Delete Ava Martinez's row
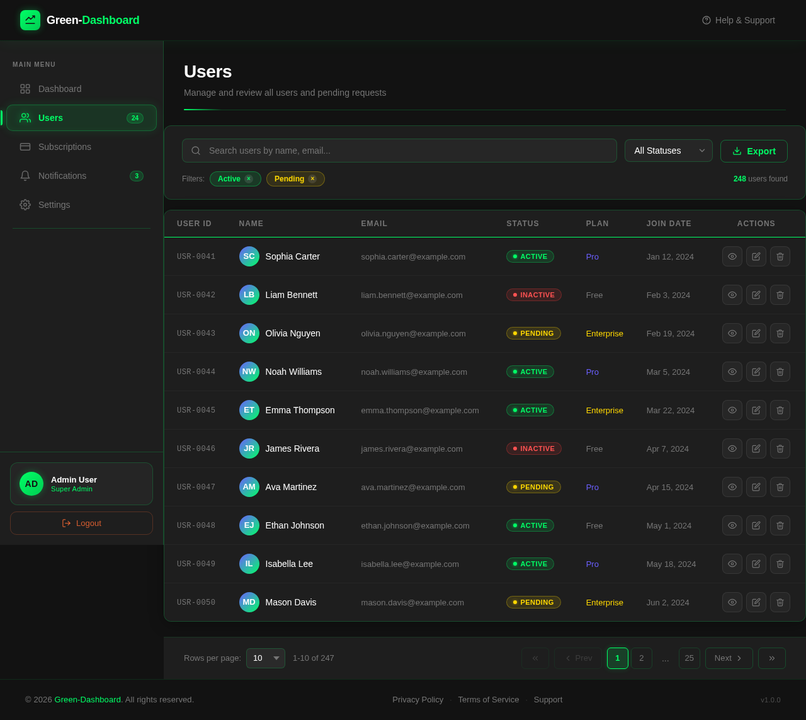The image size is (806, 720). pyautogui.click(x=780, y=487)
